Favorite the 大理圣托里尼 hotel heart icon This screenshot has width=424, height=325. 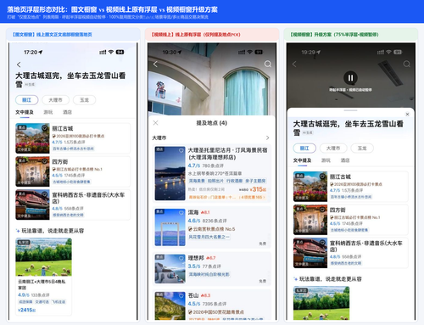[181, 151]
